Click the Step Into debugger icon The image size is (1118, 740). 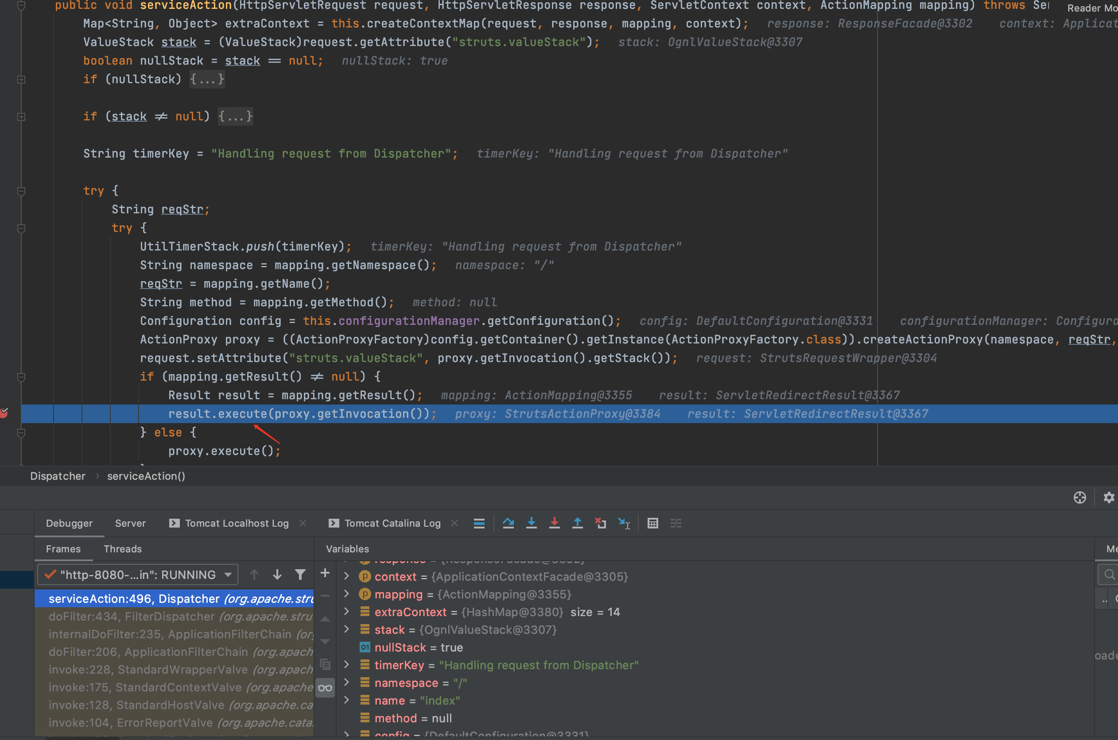pyautogui.click(x=532, y=523)
